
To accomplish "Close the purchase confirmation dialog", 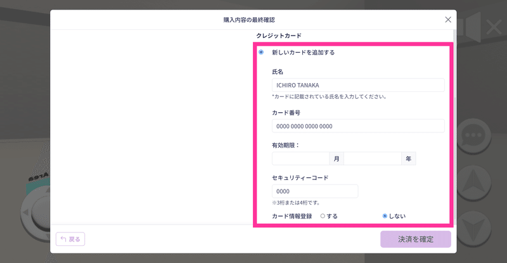I will [448, 20].
